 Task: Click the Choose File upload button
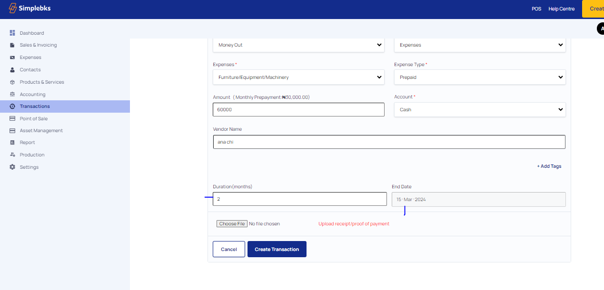pos(232,224)
